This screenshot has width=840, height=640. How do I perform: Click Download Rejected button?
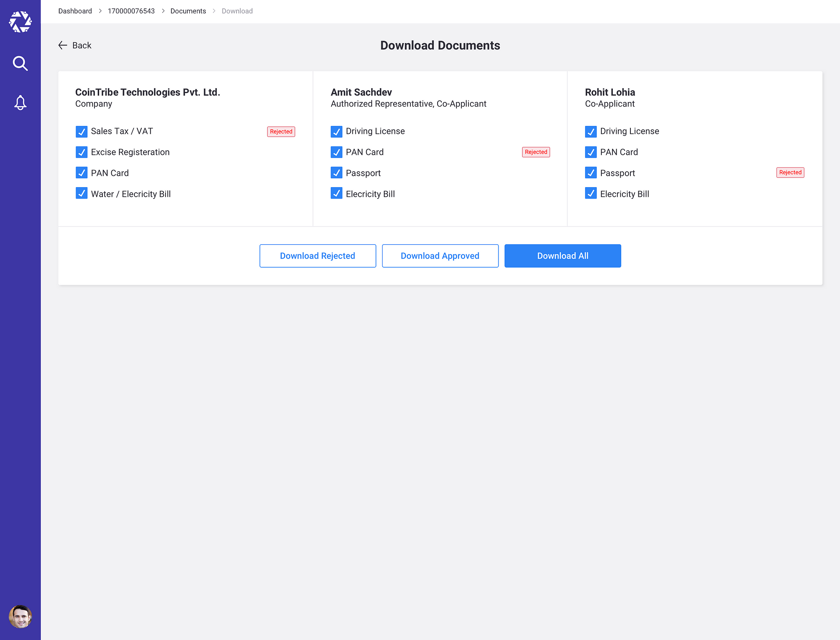[x=318, y=256]
